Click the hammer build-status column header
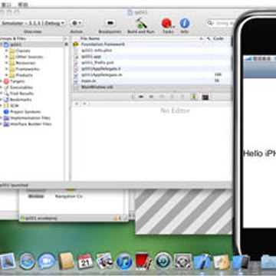The height and width of the screenshot is (276, 276). click(209, 38)
